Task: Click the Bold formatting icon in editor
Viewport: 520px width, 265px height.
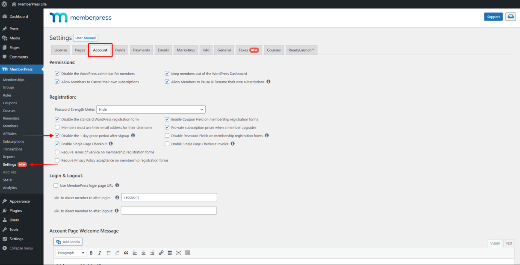Action: click(91, 253)
